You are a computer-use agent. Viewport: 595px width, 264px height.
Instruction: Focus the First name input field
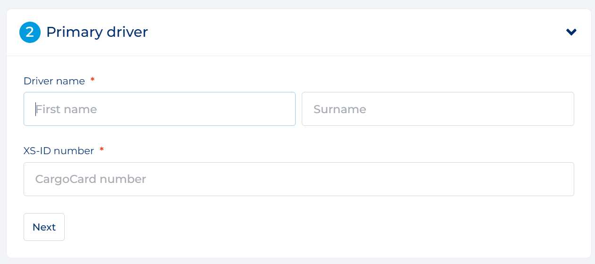160,109
